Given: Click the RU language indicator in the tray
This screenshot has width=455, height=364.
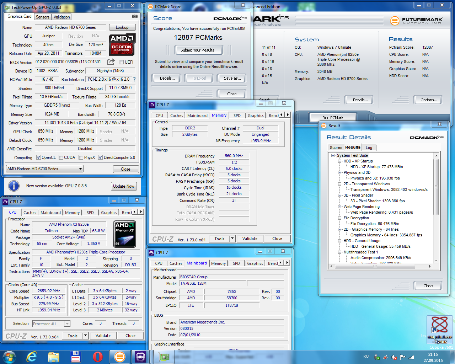Looking at the screenshot, I should [x=366, y=356].
